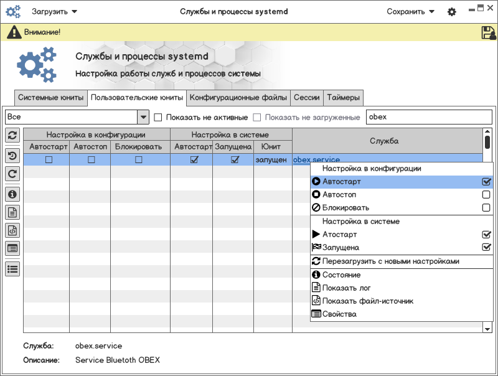Click the list icon at sidebar bottom
The width and height of the screenshot is (498, 376).
(x=12, y=268)
